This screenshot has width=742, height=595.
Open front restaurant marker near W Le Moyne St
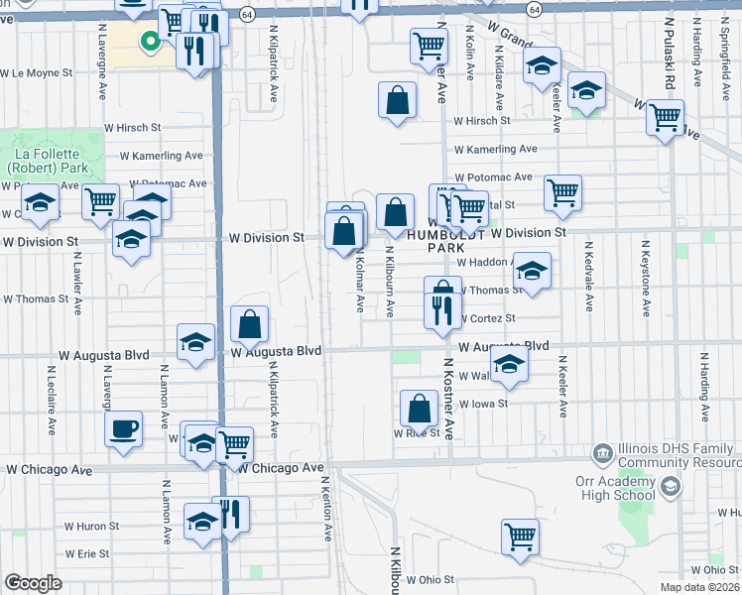[x=194, y=54]
